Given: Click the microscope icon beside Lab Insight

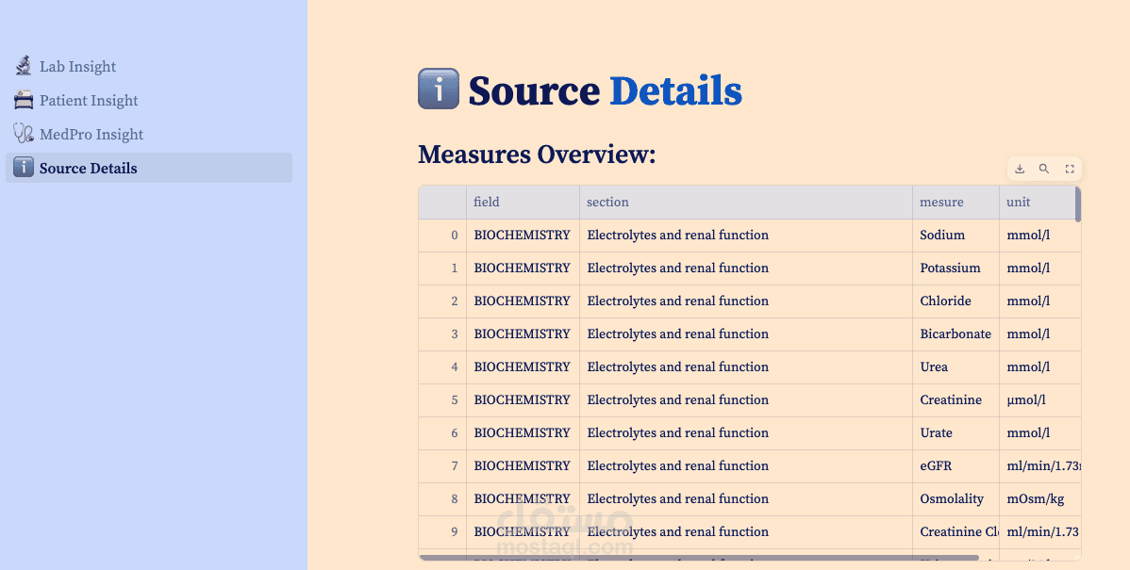Looking at the screenshot, I should [24, 66].
